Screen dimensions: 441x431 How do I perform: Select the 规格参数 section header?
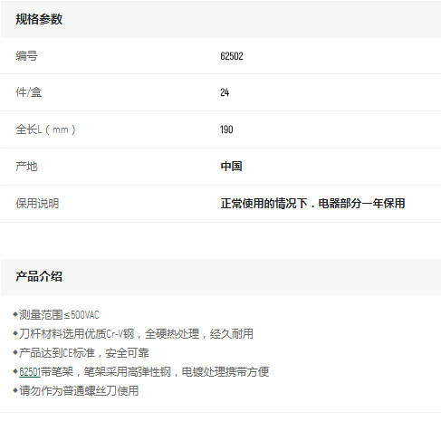[39, 19]
